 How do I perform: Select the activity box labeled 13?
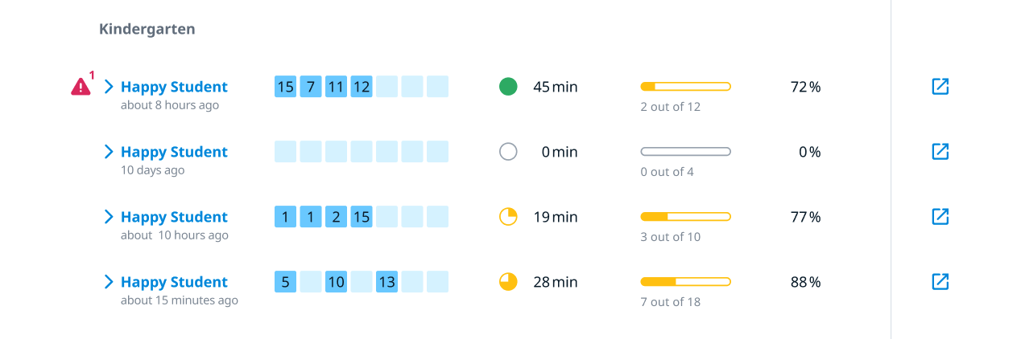(386, 282)
